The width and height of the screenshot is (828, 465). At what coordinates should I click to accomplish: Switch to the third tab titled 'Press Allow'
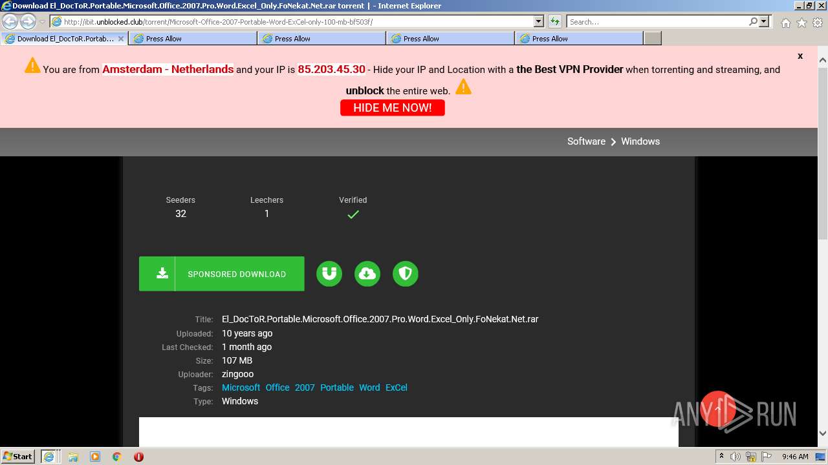click(x=321, y=39)
